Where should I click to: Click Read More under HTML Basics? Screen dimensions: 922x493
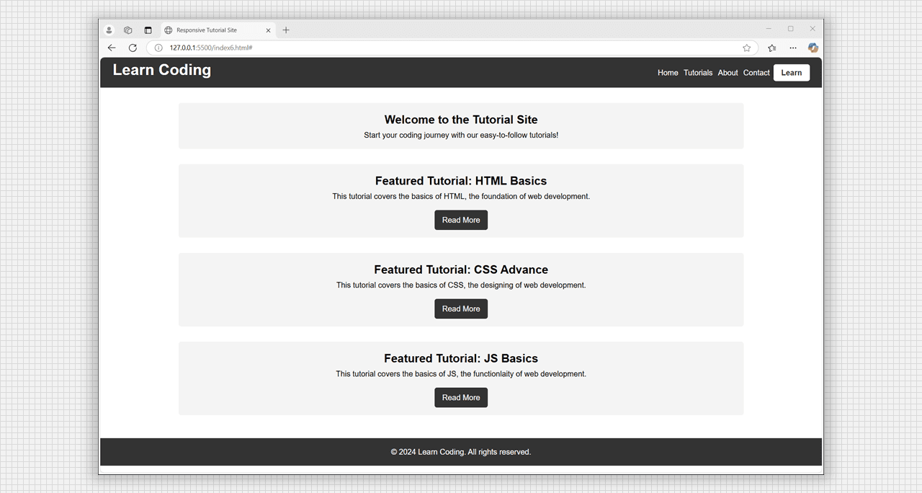(x=461, y=221)
